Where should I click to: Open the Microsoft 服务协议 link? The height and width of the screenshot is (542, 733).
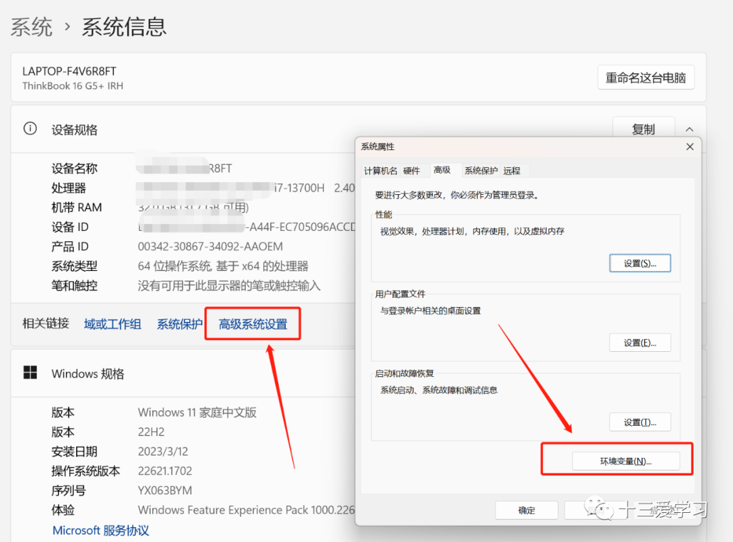pyautogui.click(x=100, y=530)
